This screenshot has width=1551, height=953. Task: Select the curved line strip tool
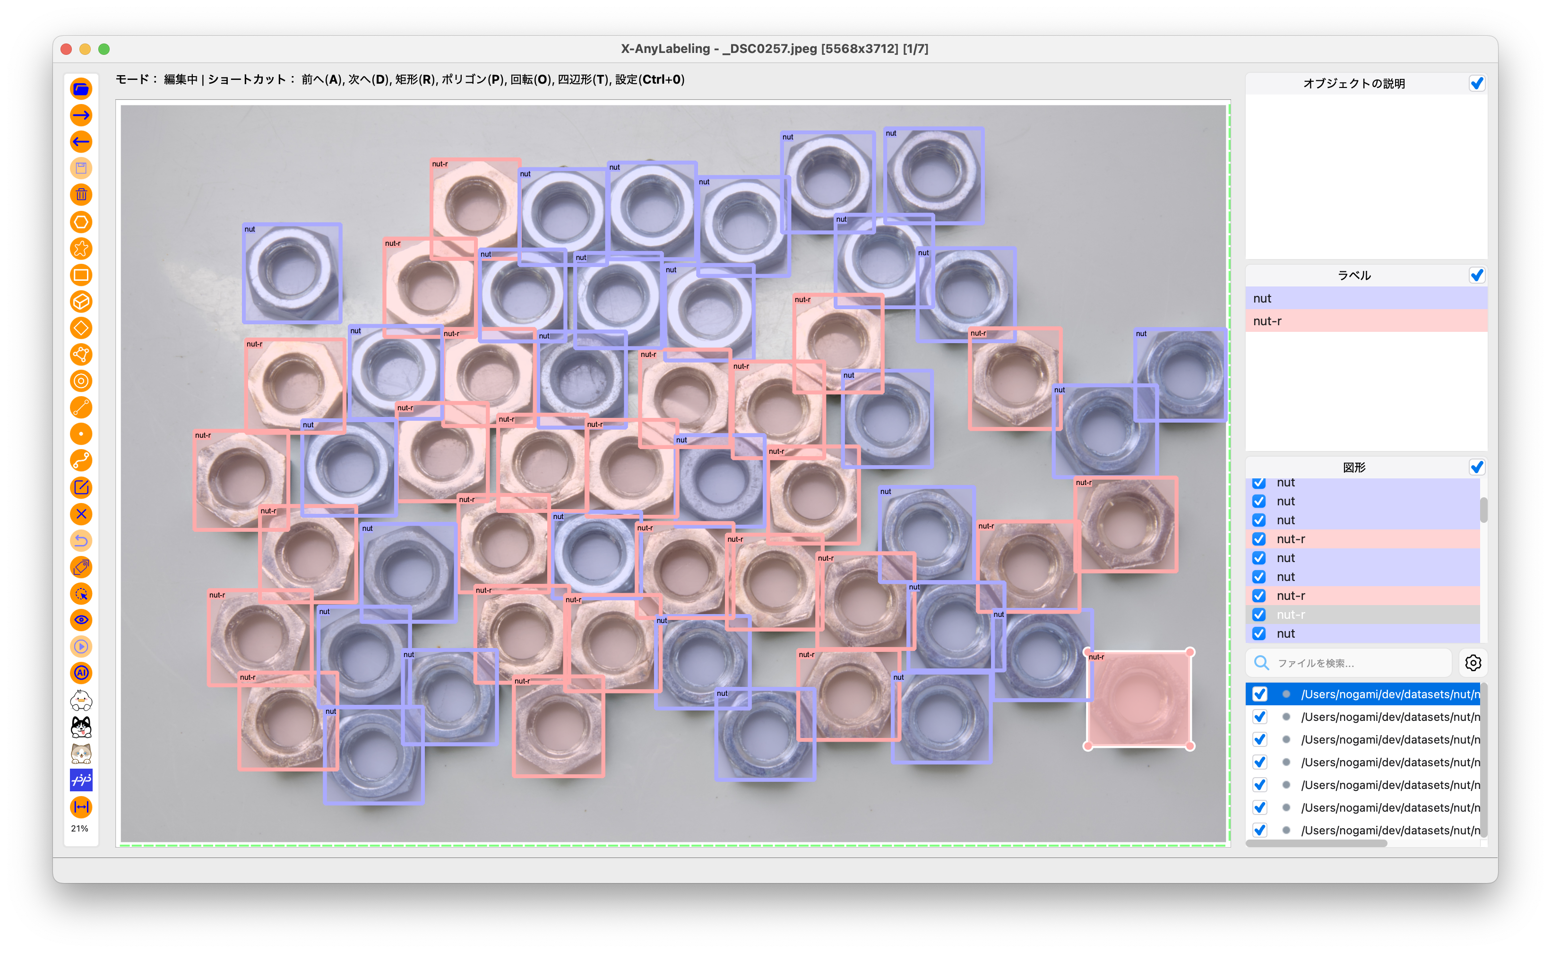[x=81, y=461]
